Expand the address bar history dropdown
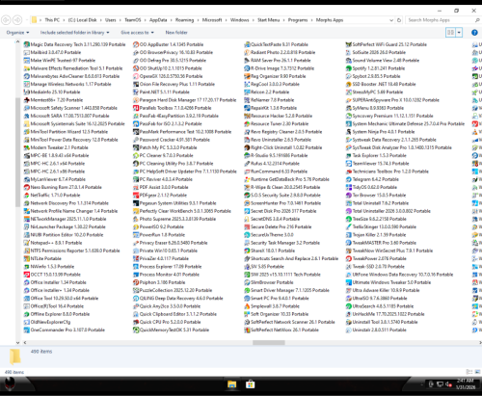 (391, 20)
